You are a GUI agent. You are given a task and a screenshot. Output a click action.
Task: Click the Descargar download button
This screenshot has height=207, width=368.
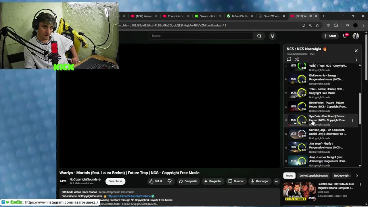259,181
